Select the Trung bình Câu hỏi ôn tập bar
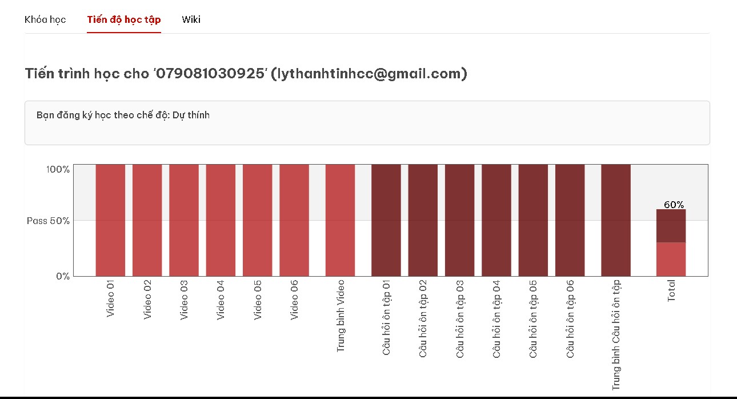The image size is (737, 399). tap(616, 220)
